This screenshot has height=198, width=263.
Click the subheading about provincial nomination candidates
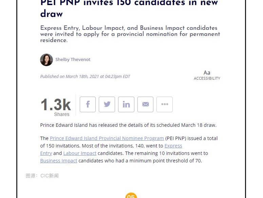click(130, 34)
